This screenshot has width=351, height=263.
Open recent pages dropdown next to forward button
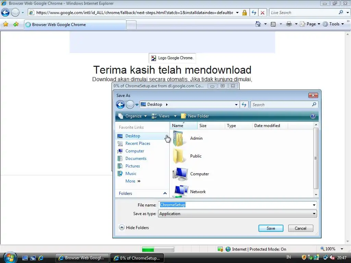(23, 13)
